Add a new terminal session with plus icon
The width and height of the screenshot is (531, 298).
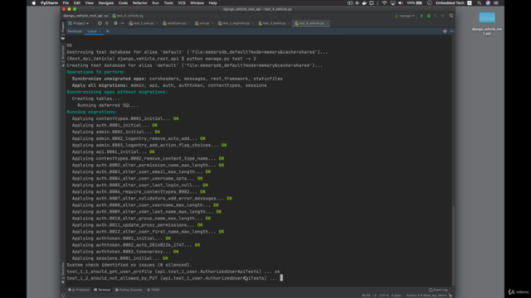[108, 31]
